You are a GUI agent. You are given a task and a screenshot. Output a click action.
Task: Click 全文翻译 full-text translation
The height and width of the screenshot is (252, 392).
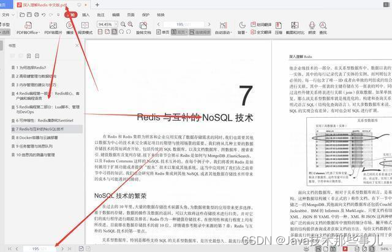coord(261,32)
